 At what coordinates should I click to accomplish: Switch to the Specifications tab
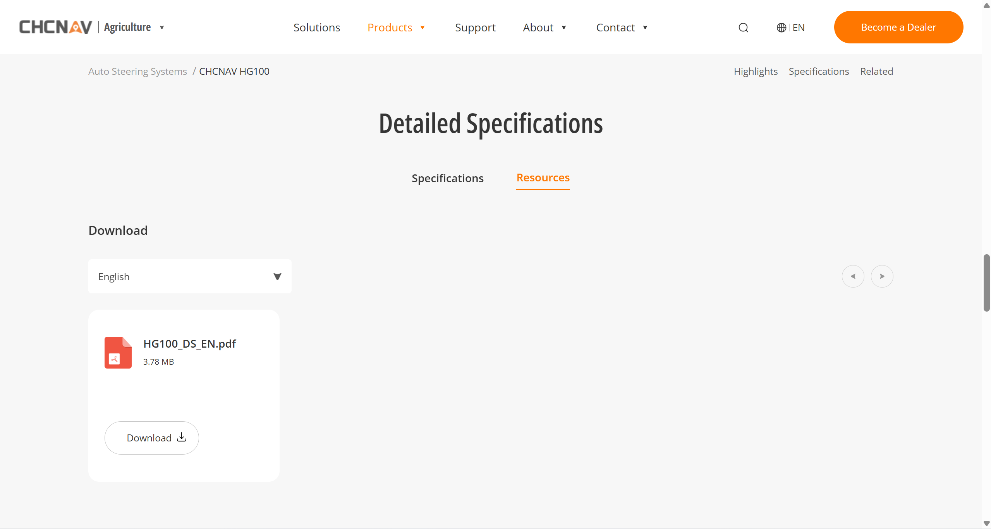pyautogui.click(x=447, y=178)
